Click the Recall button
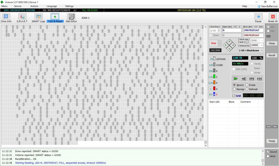 272,55
